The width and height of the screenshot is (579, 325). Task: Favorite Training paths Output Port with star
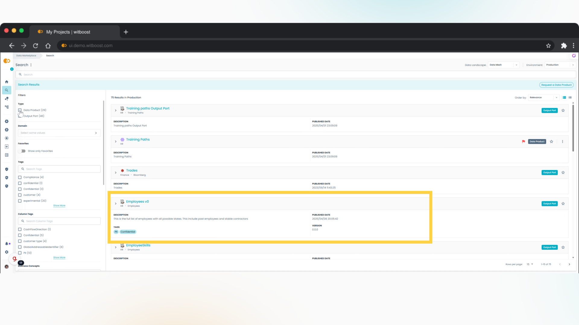coord(563,111)
